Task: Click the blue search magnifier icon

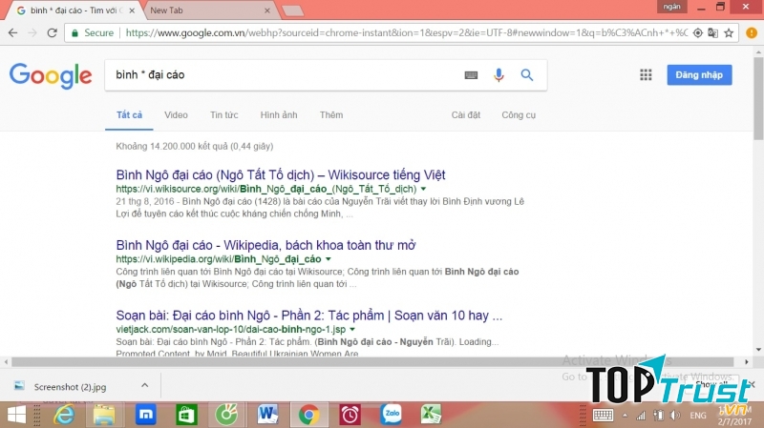Action: [526, 75]
